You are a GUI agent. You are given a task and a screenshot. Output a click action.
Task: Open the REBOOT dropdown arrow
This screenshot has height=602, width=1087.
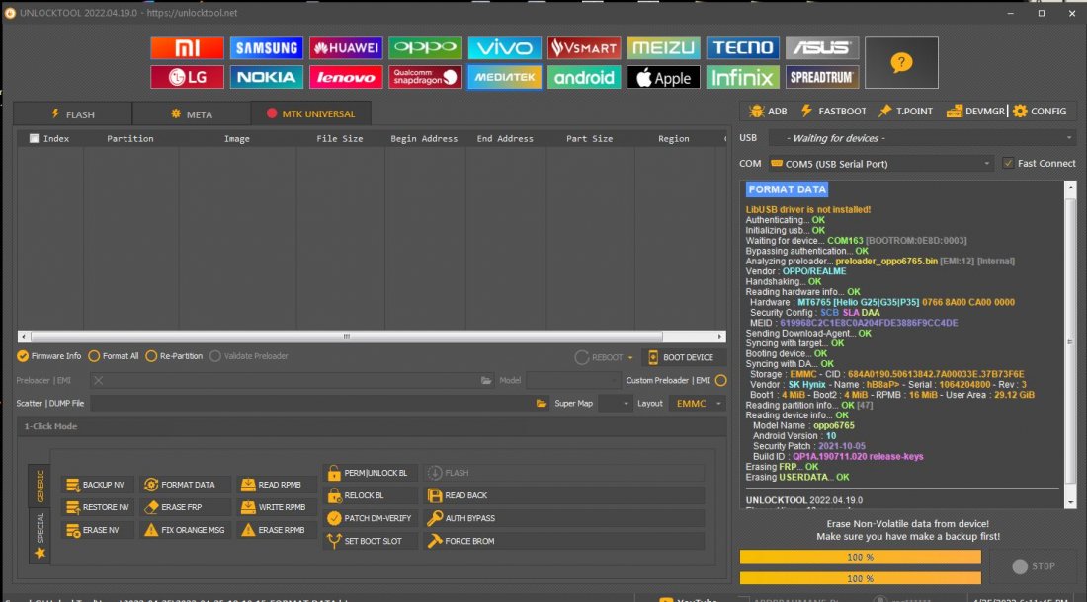tap(630, 357)
